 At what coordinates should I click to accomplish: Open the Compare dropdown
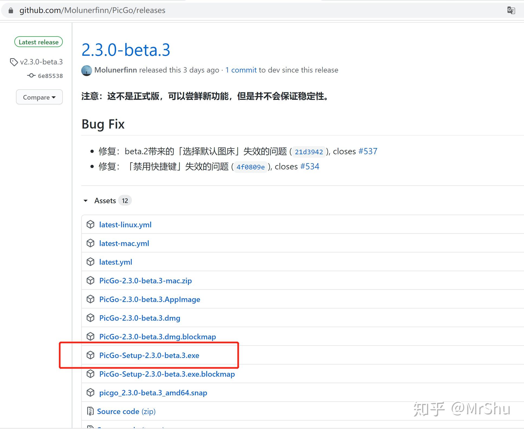(39, 97)
